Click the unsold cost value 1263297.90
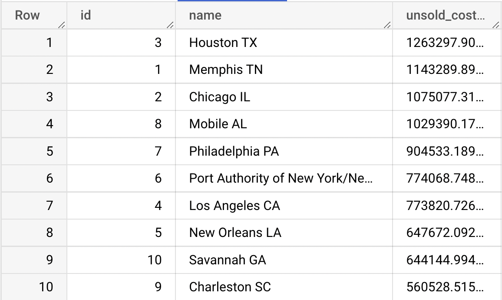The width and height of the screenshot is (502, 300). pyautogui.click(x=445, y=43)
